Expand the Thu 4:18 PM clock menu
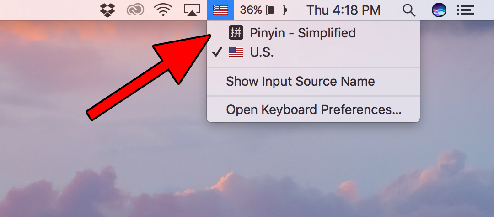 (344, 10)
